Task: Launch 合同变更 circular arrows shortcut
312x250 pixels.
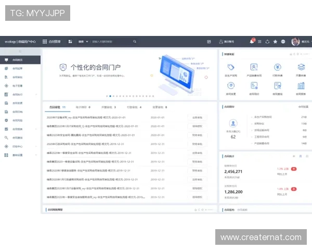Action: pyautogui.click(x=231, y=86)
